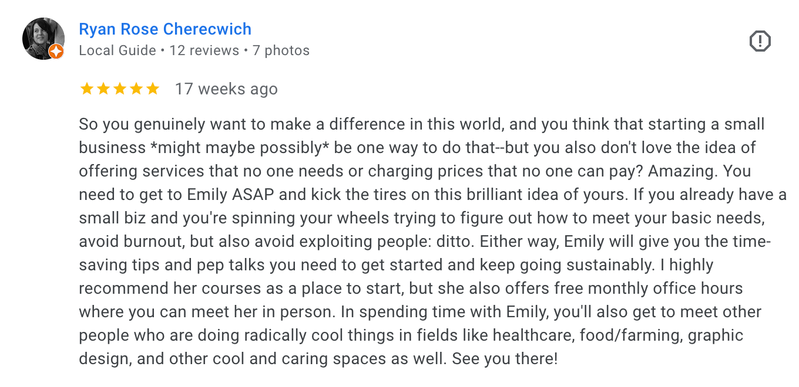The height and width of the screenshot is (387, 799).
Task: Click the report review flag icon
Action: [760, 42]
